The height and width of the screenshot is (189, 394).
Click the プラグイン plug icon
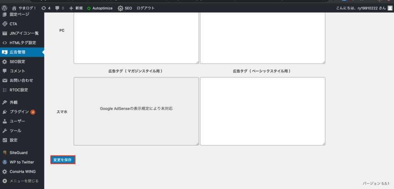5,112
